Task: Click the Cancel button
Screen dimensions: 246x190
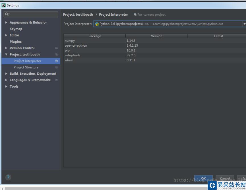Action: point(225,178)
